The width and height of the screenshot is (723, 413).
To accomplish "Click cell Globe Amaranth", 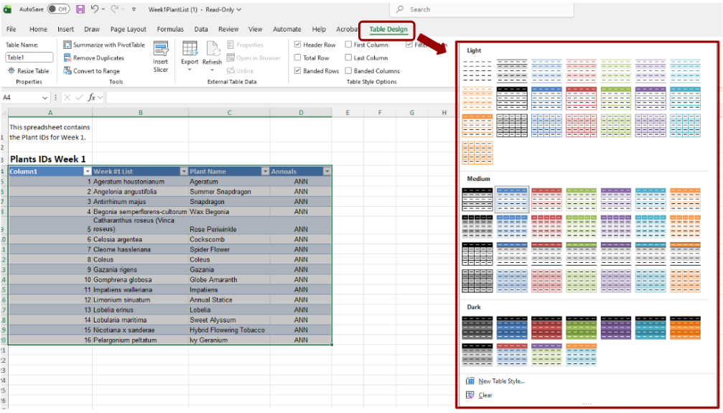I will 229,279.
